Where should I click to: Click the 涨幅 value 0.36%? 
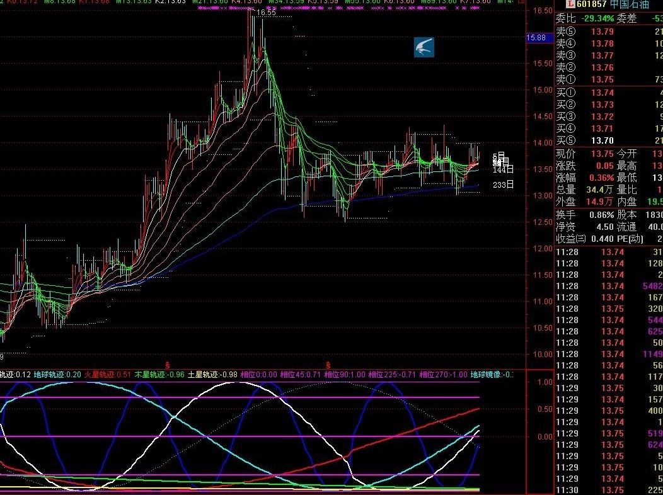pos(601,178)
